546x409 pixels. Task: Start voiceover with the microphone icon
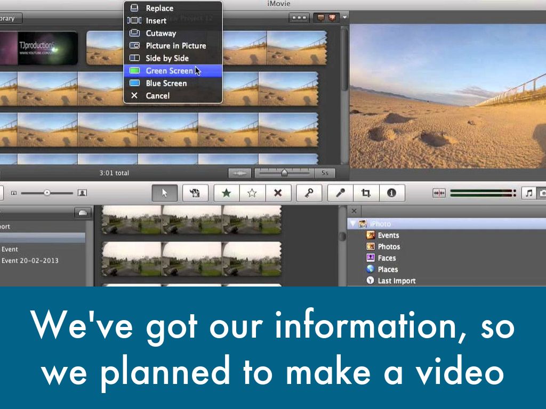coord(340,193)
